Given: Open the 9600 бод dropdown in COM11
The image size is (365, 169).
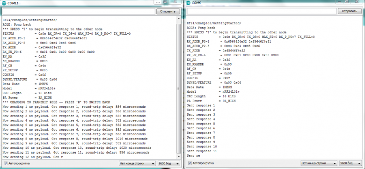Looking at the screenshot, I should [169, 163].
